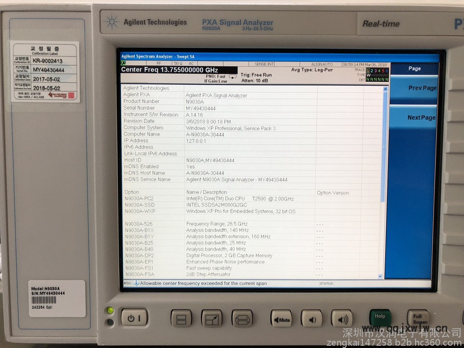Viewport: 464px width, 348px height.
Task: Select the Center Freq 13.755000000 GHz field
Action: pos(179,70)
